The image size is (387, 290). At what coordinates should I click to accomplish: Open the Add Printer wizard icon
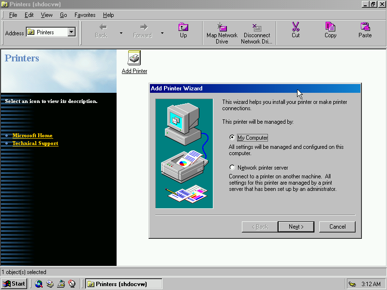pyautogui.click(x=134, y=58)
